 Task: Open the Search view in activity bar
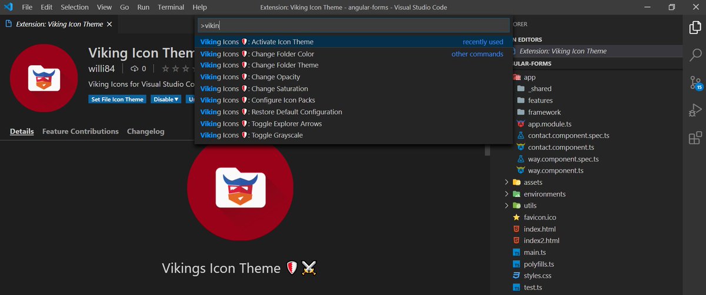pyautogui.click(x=695, y=54)
